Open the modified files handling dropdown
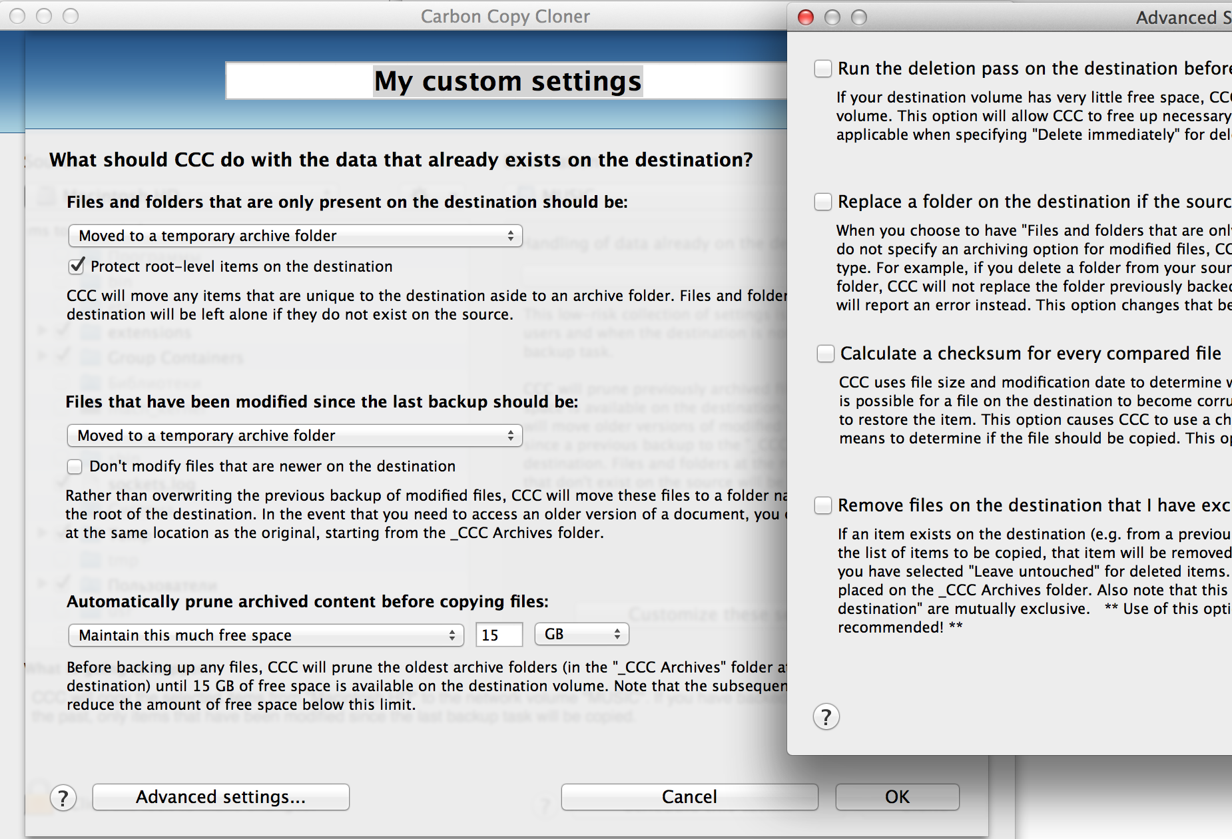This screenshot has height=839, width=1232. click(x=295, y=435)
